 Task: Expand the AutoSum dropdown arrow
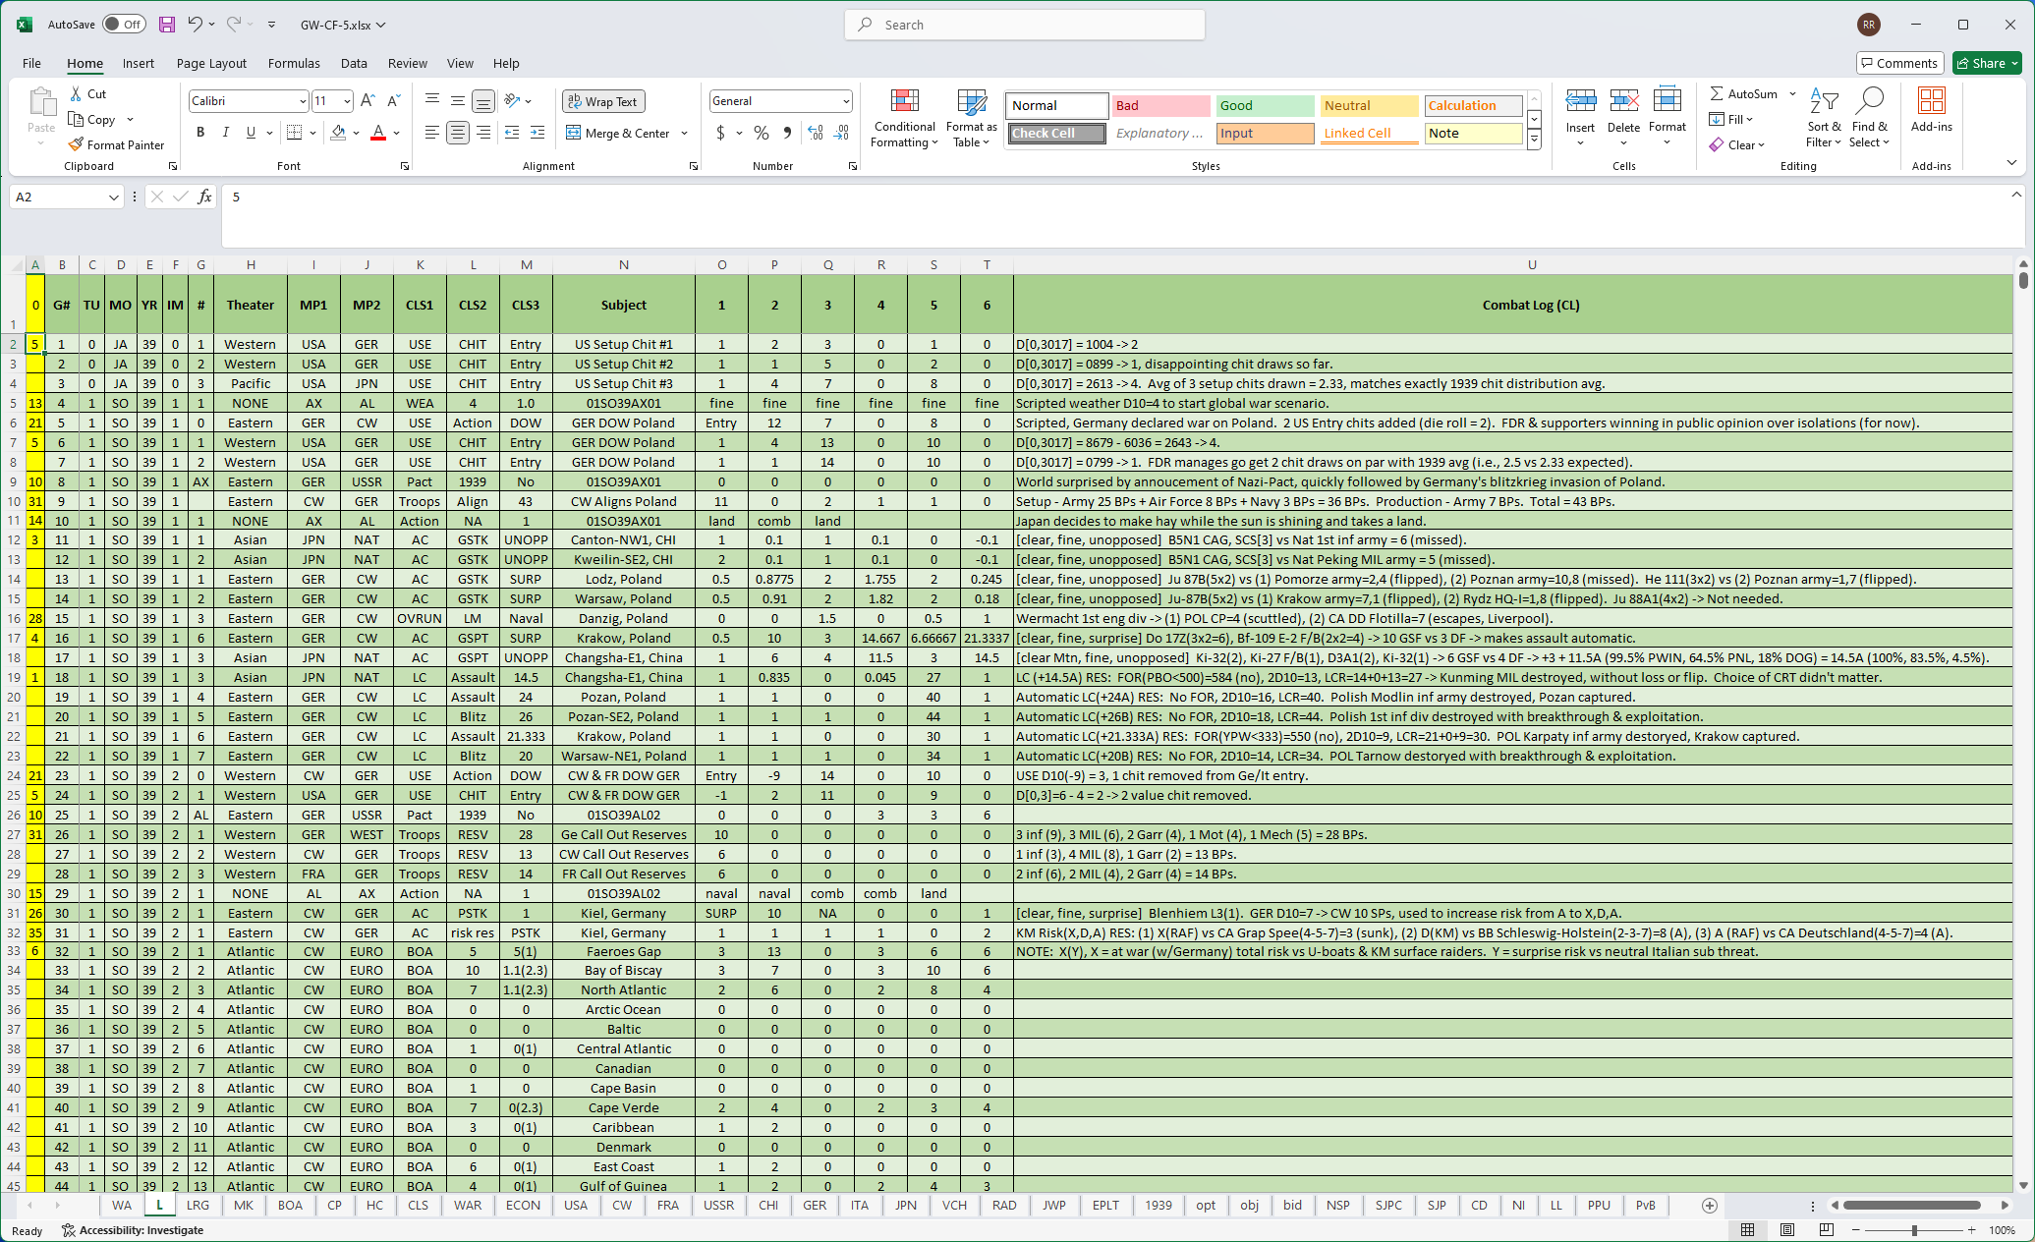click(1792, 94)
